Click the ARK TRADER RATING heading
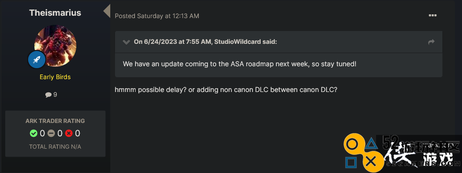Image resolution: width=462 pixels, height=173 pixels. click(55, 121)
